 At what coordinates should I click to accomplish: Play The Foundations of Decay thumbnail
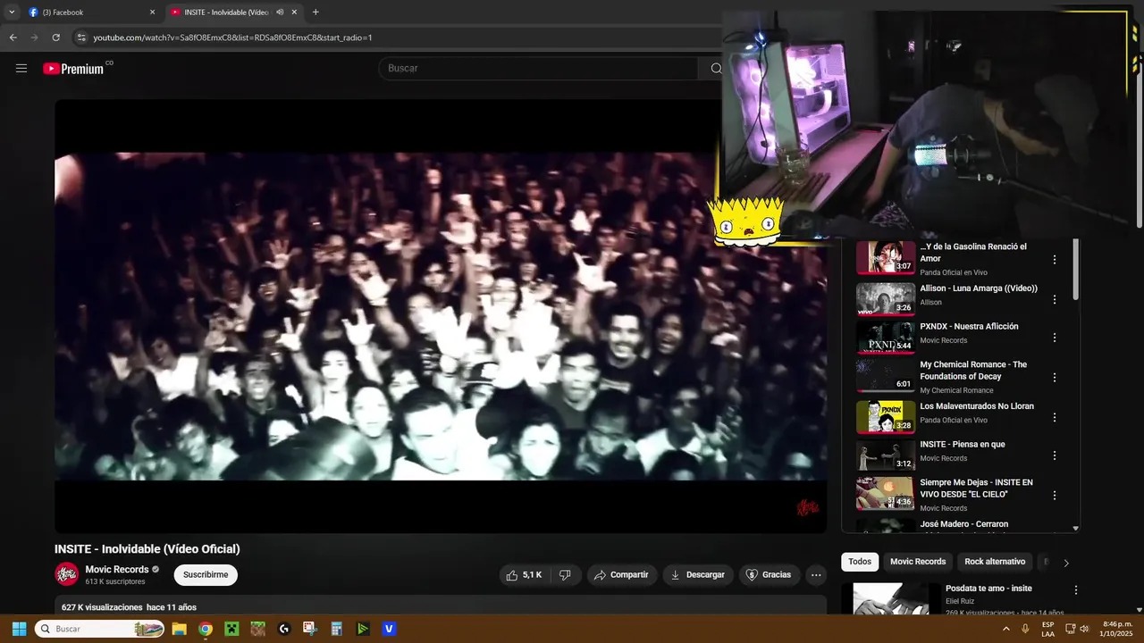(886, 376)
